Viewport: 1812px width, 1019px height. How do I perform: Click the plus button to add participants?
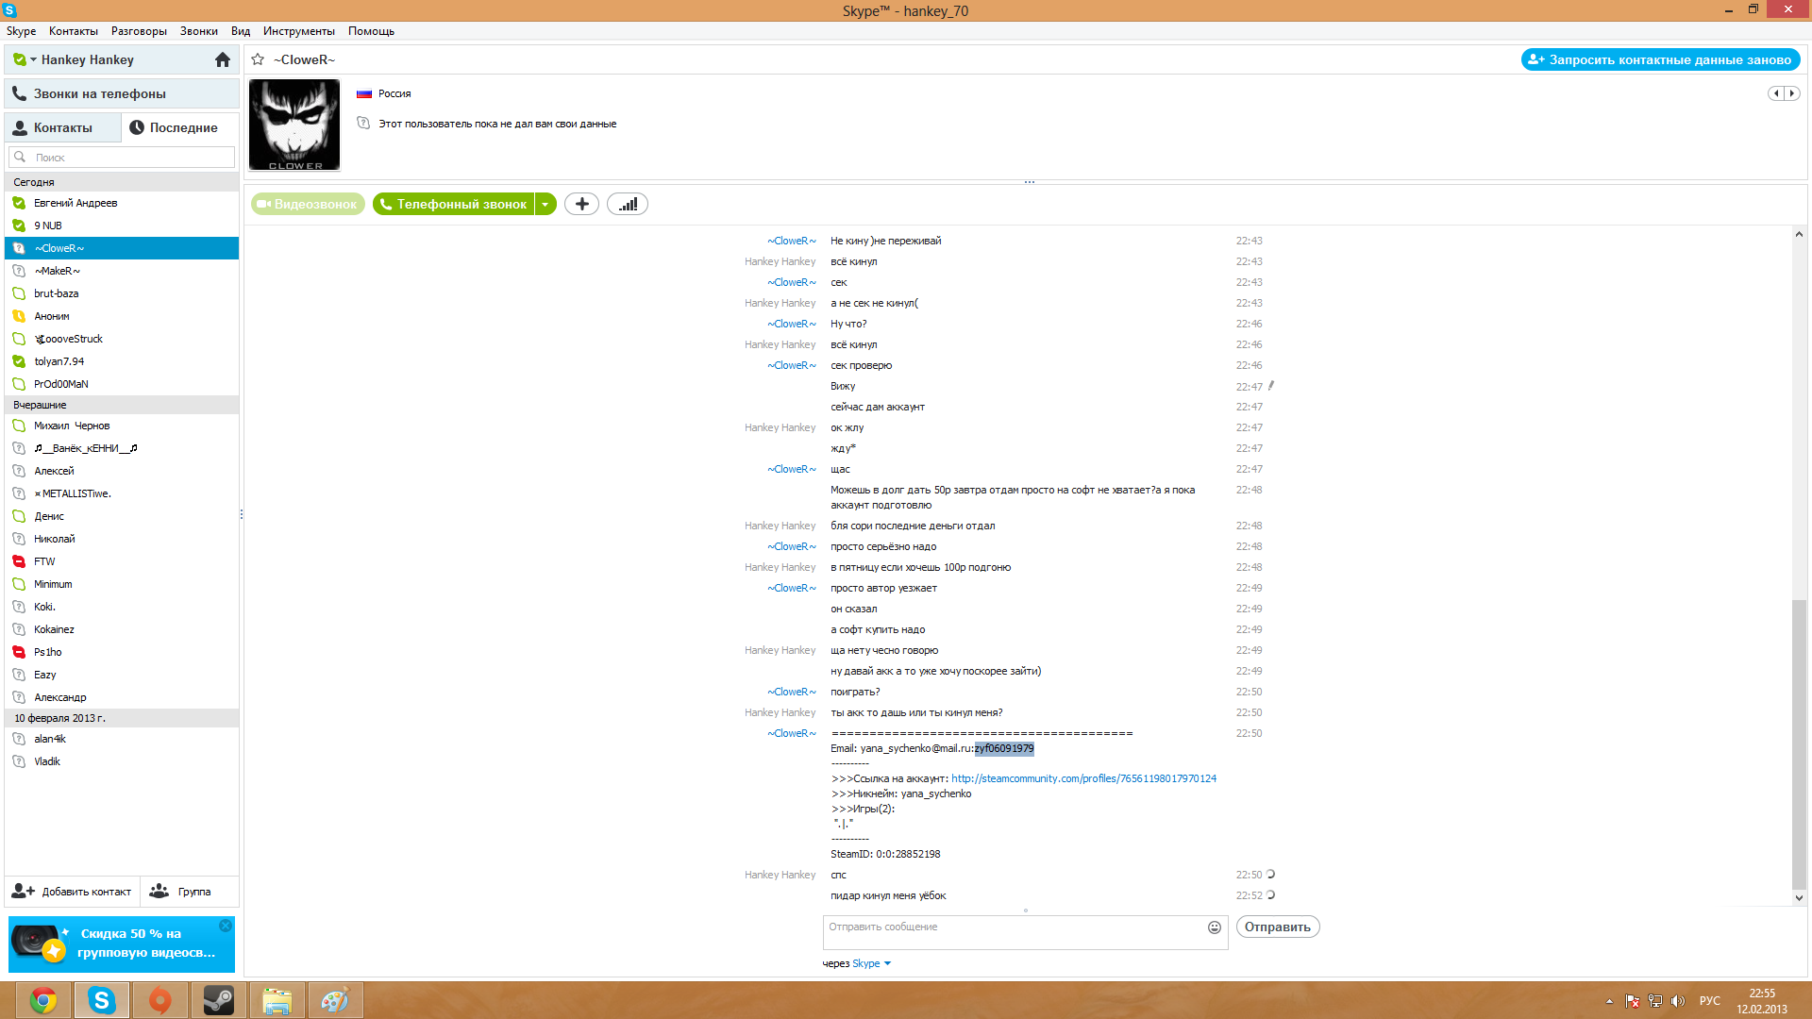[x=581, y=204]
